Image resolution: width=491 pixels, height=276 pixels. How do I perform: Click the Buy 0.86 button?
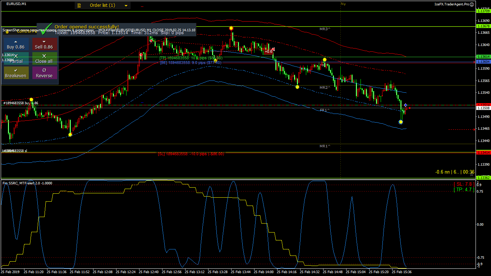[x=16, y=45]
